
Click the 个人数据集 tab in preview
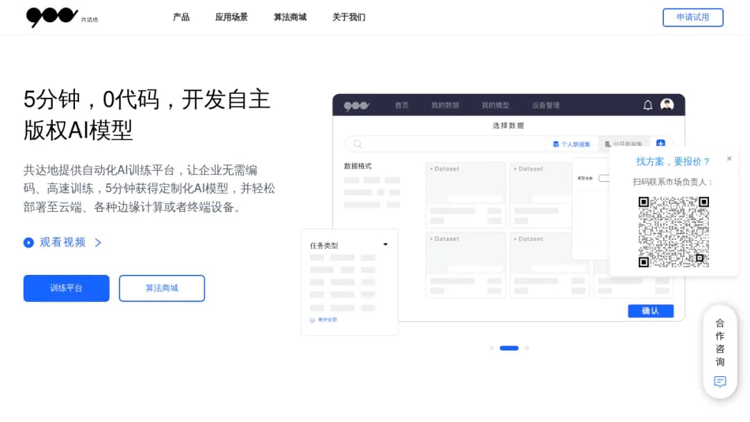(x=572, y=144)
